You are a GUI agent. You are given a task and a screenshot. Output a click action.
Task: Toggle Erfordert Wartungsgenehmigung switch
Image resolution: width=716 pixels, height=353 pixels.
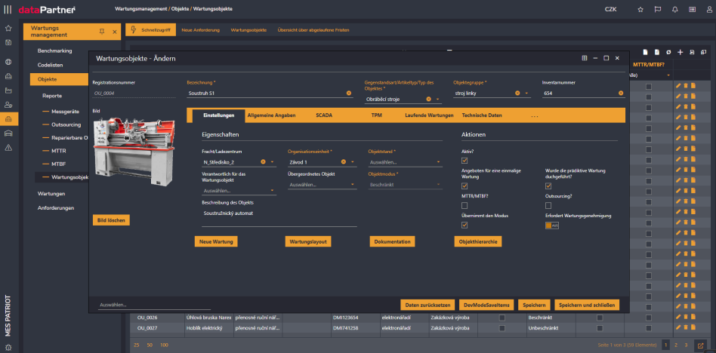tap(552, 226)
